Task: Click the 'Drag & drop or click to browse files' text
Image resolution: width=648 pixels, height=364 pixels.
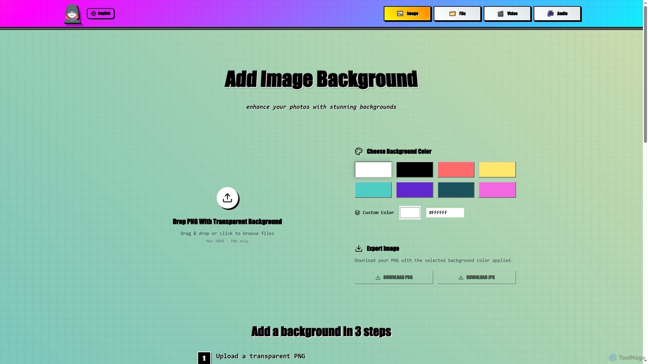Action: click(x=227, y=234)
